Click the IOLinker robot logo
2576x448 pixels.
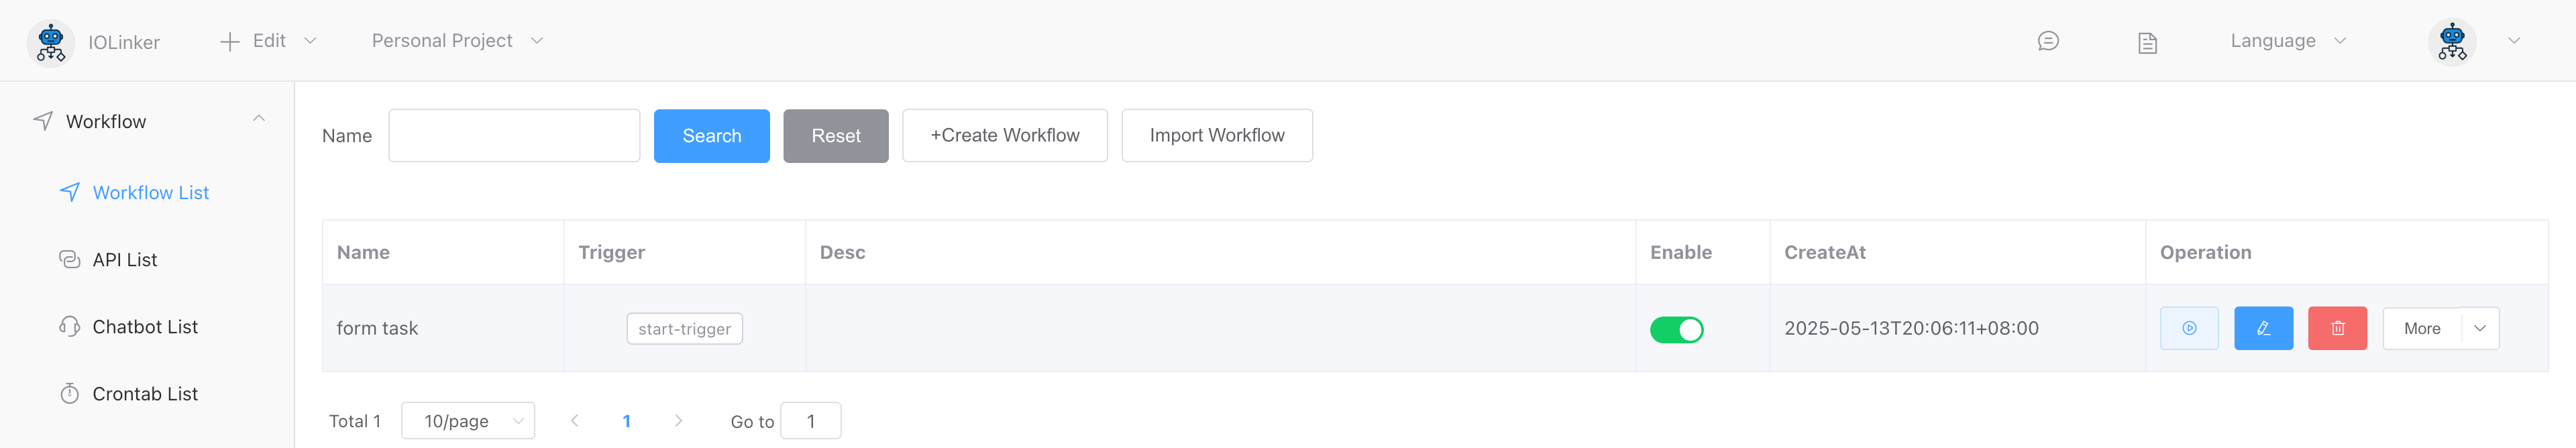50,42
